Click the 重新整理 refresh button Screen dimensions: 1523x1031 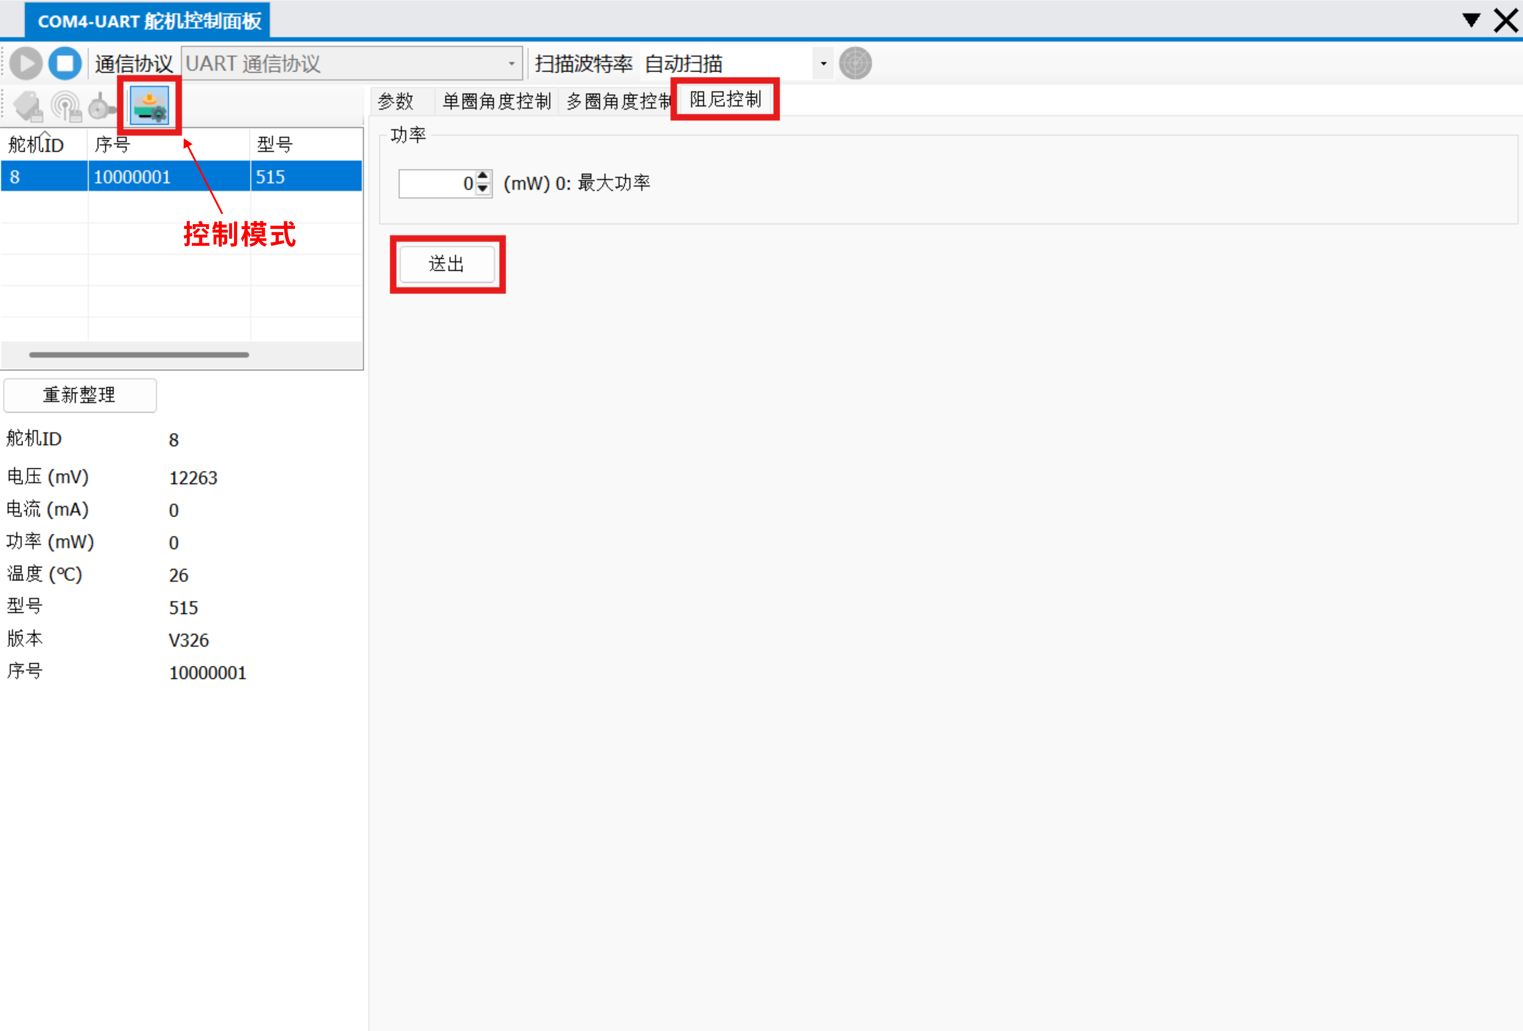point(80,395)
